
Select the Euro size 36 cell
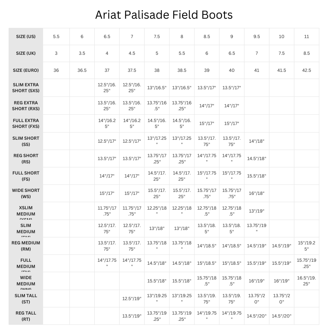(56, 70)
